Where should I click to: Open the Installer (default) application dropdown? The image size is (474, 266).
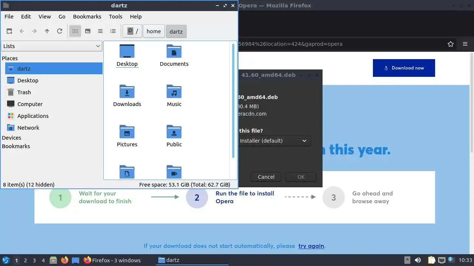(x=274, y=141)
